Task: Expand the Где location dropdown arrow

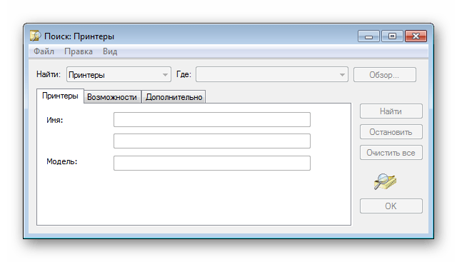Action: pos(342,75)
